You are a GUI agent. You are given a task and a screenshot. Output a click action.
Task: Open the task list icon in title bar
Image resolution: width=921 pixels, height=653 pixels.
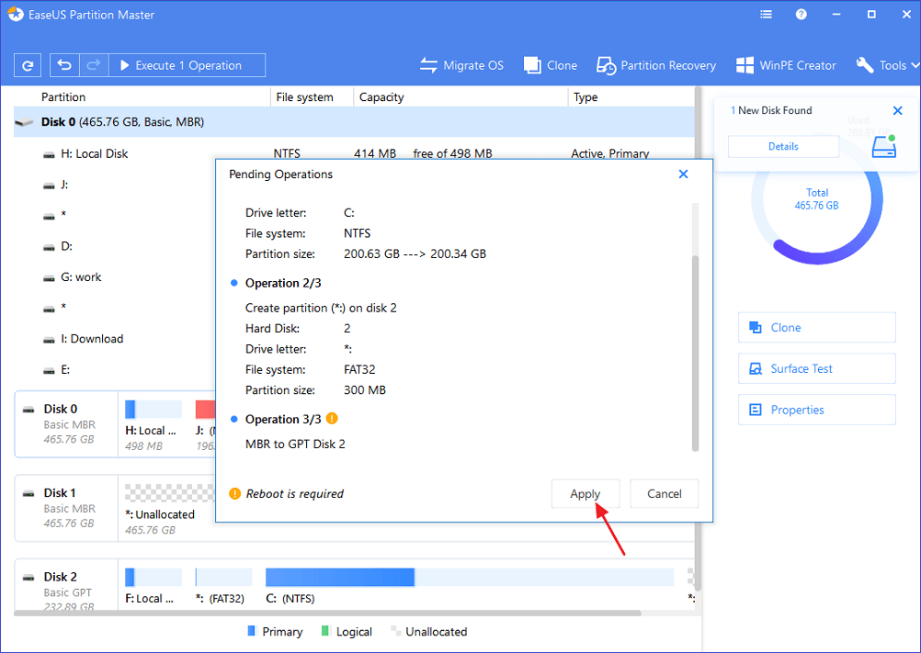coord(766,15)
